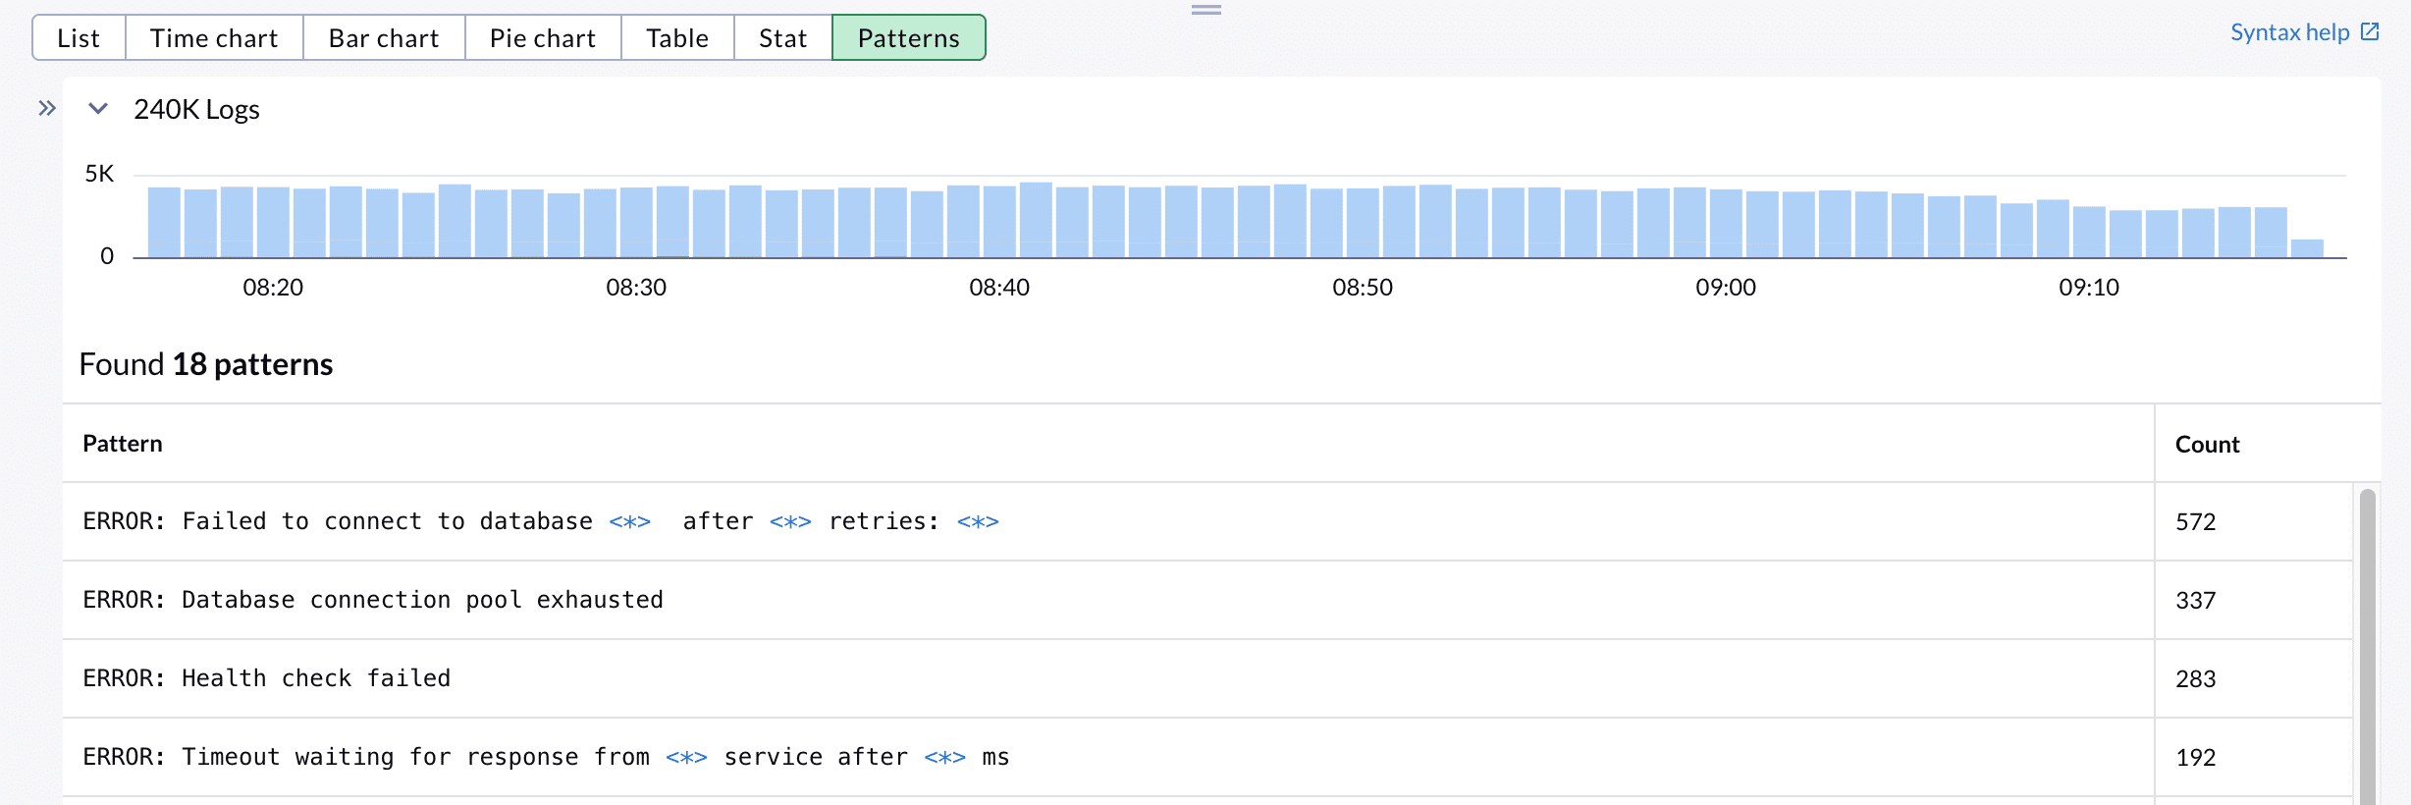Click the Pattern column header

(x=123, y=444)
